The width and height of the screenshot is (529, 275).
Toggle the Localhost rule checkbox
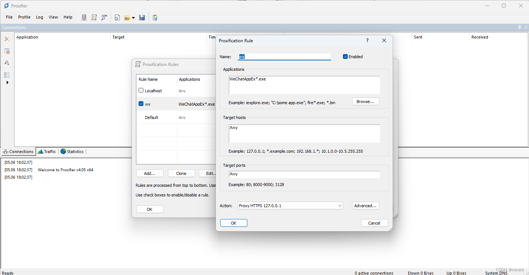coord(141,90)
